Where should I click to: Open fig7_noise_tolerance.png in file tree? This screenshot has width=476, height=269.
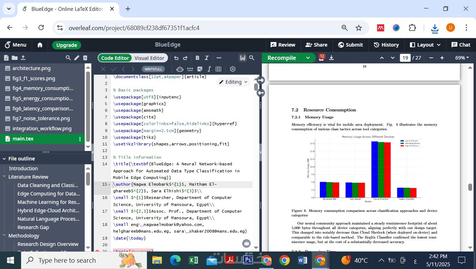pos(41,118)
